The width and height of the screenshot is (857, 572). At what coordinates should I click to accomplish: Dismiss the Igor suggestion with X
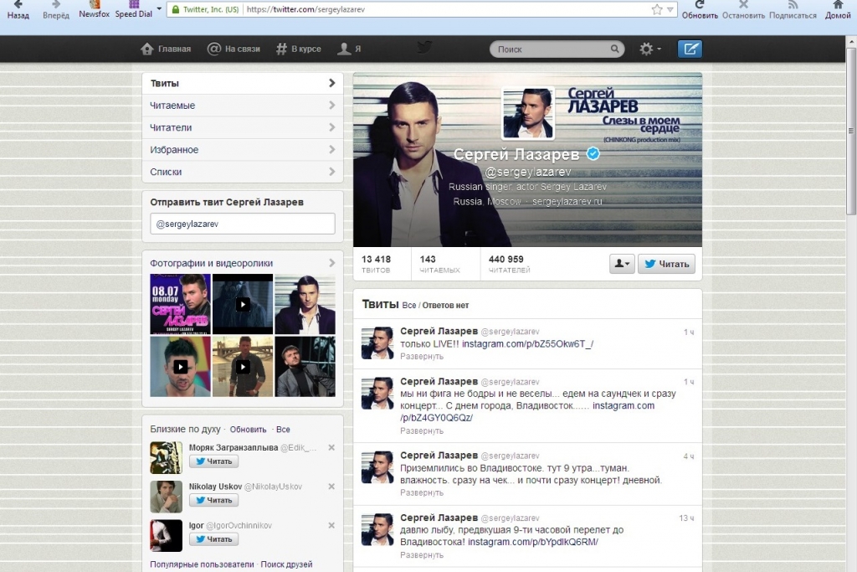pyautogui.click(x=331, y=525)
